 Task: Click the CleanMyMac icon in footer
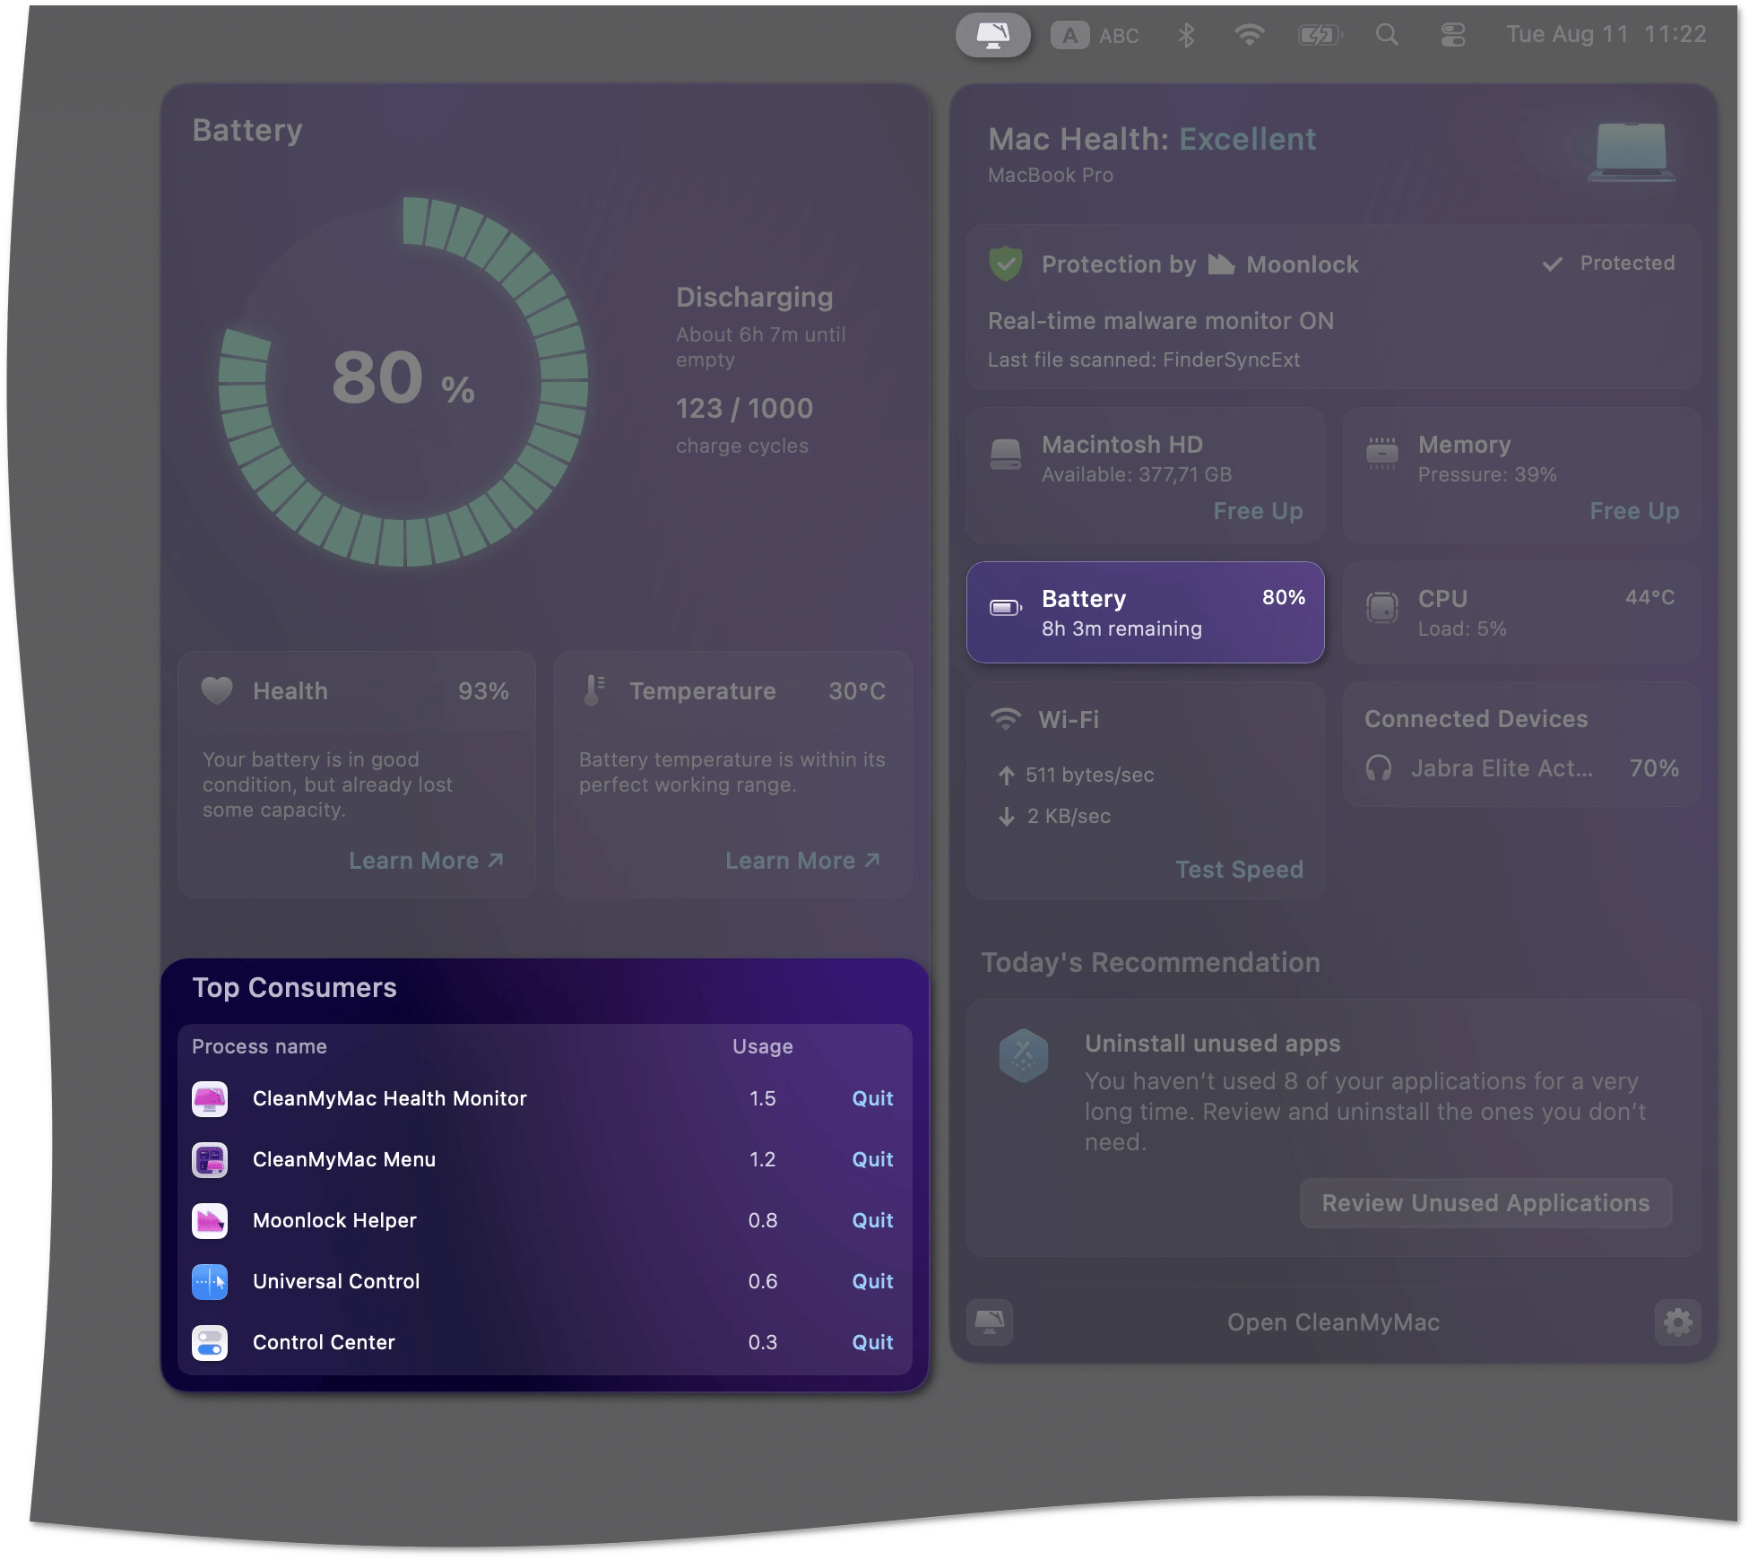pos(990,1322)
